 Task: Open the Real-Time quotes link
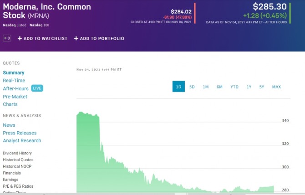pos(14,81)
